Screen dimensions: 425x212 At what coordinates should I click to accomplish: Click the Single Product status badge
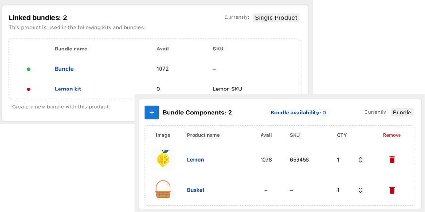pyautogui.click(x=276, y=18)
